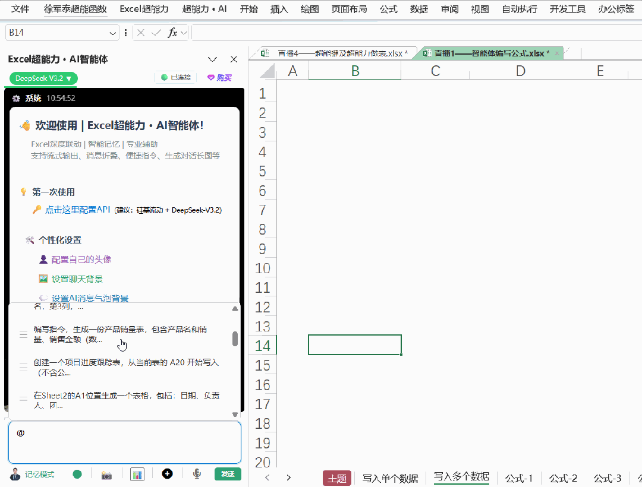
Task: Close the Excel超能力 AI智能体 panel
Action: [234, 60]
